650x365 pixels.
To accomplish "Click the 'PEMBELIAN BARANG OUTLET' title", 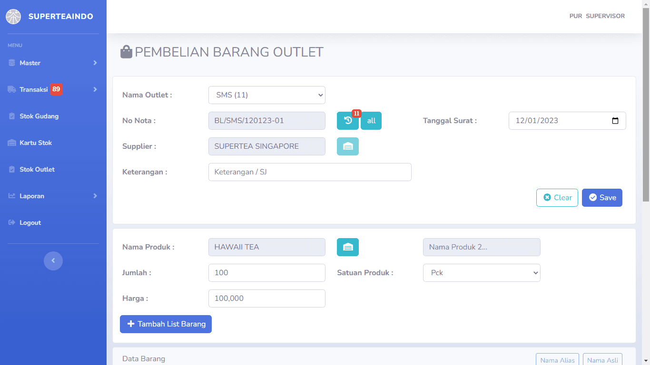I will tap(229, 52).
